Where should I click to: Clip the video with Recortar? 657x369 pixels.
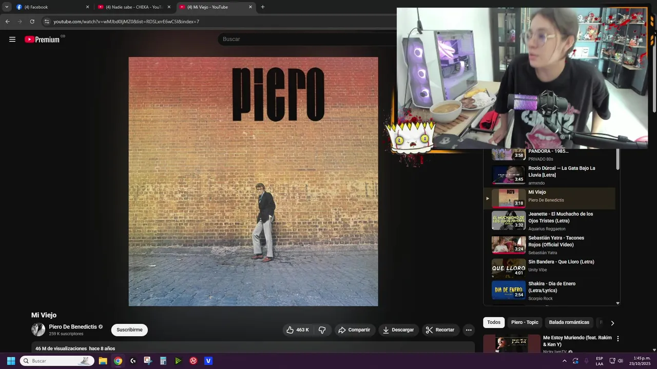pyautogui.click(x=440, y=330)
